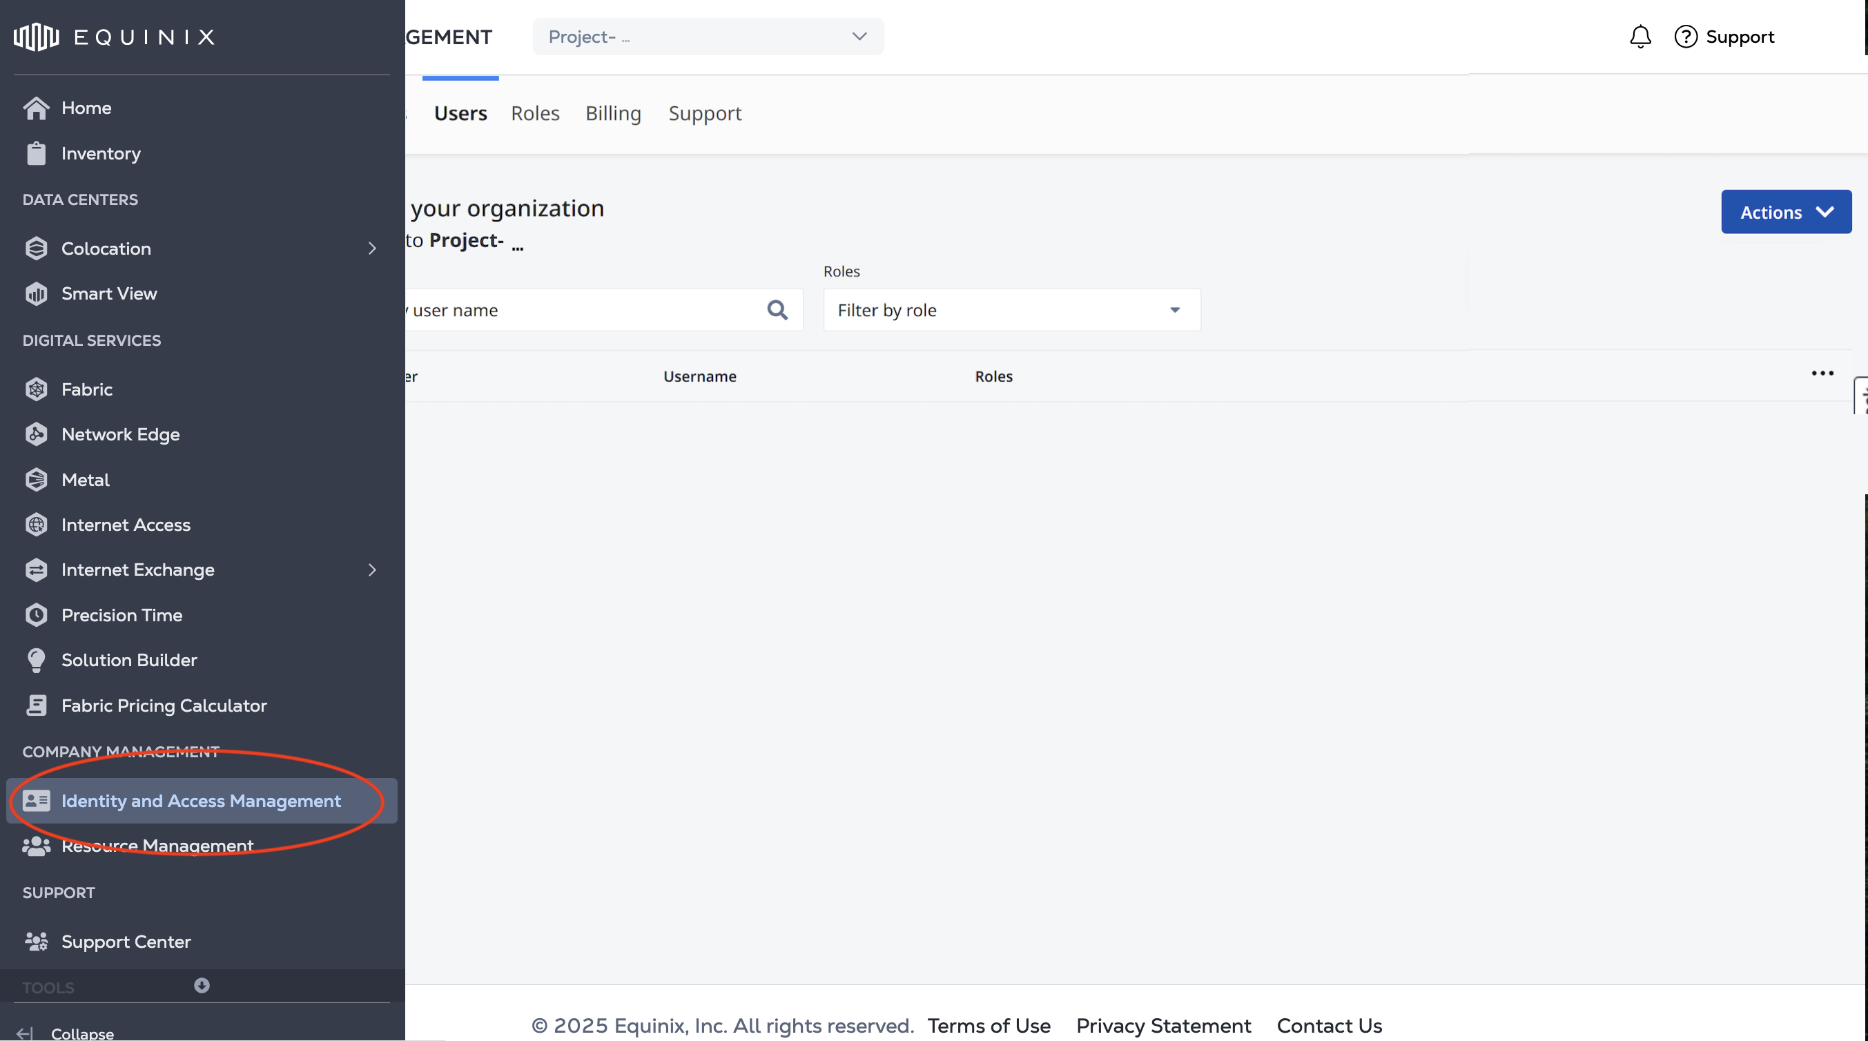Click the Colocation icon
Image resolution: width=1868 pixels, height=1041 pixels.
pyautogui.click(x=37, y=249)
